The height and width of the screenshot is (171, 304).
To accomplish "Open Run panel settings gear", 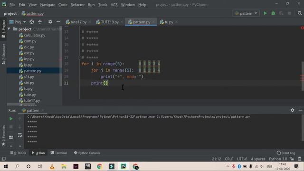I will [293, 110].
